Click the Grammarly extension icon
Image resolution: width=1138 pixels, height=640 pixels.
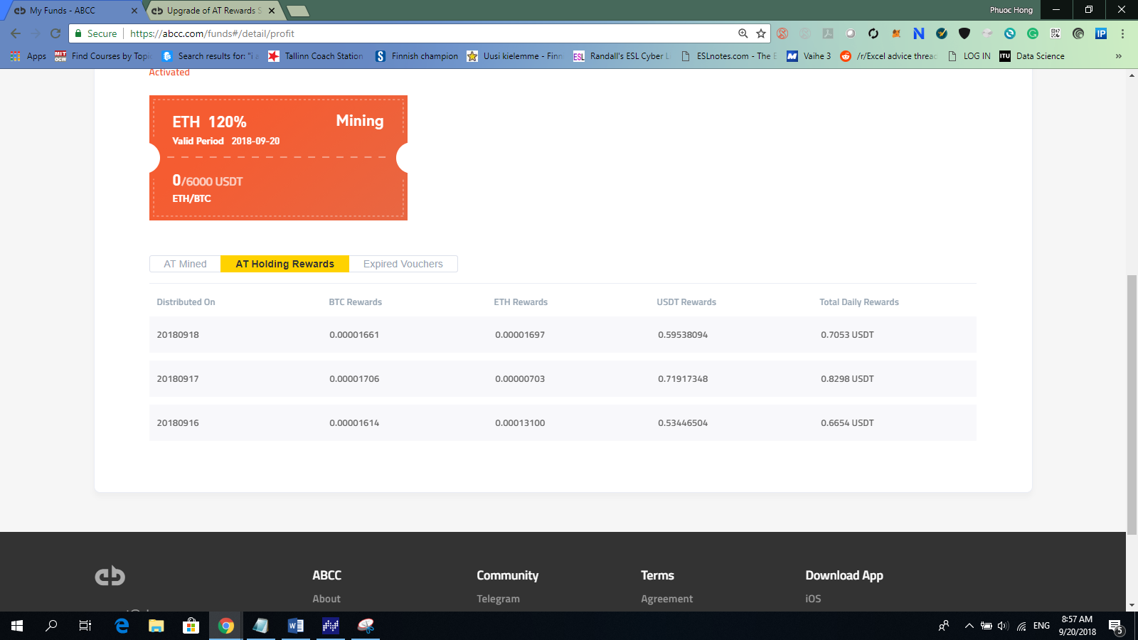click(x=1033, y=33)
